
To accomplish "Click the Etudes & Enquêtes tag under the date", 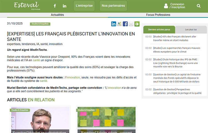I will click(x=40, y=24).
